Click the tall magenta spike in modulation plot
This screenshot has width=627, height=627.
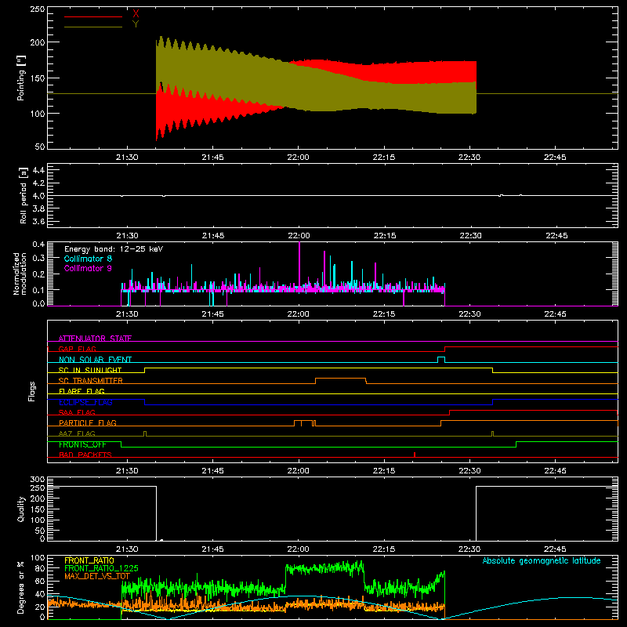(299, 264)
